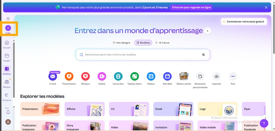Open Projets folder in the sidebar
Screen dimensions: 275x131
click(x=7, y=57)
